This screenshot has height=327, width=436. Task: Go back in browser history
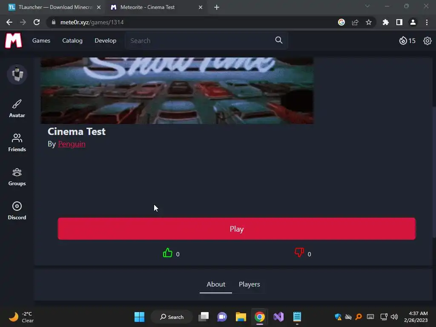click(9, 22)
